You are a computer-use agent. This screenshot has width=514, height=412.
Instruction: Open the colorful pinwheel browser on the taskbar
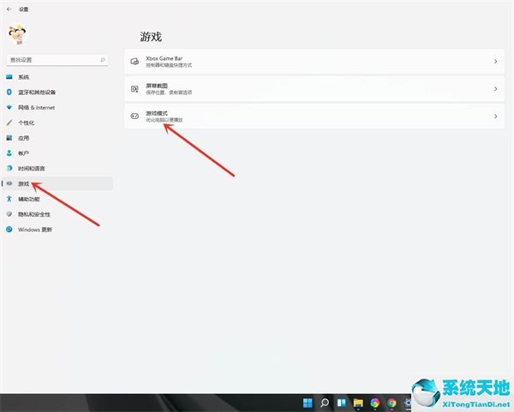click(374, 403)
